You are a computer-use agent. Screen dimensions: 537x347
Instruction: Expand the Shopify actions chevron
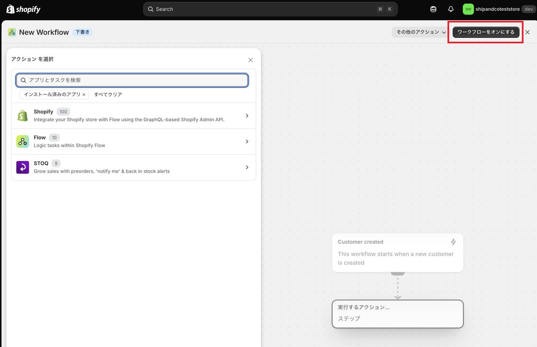click(247, 116)
